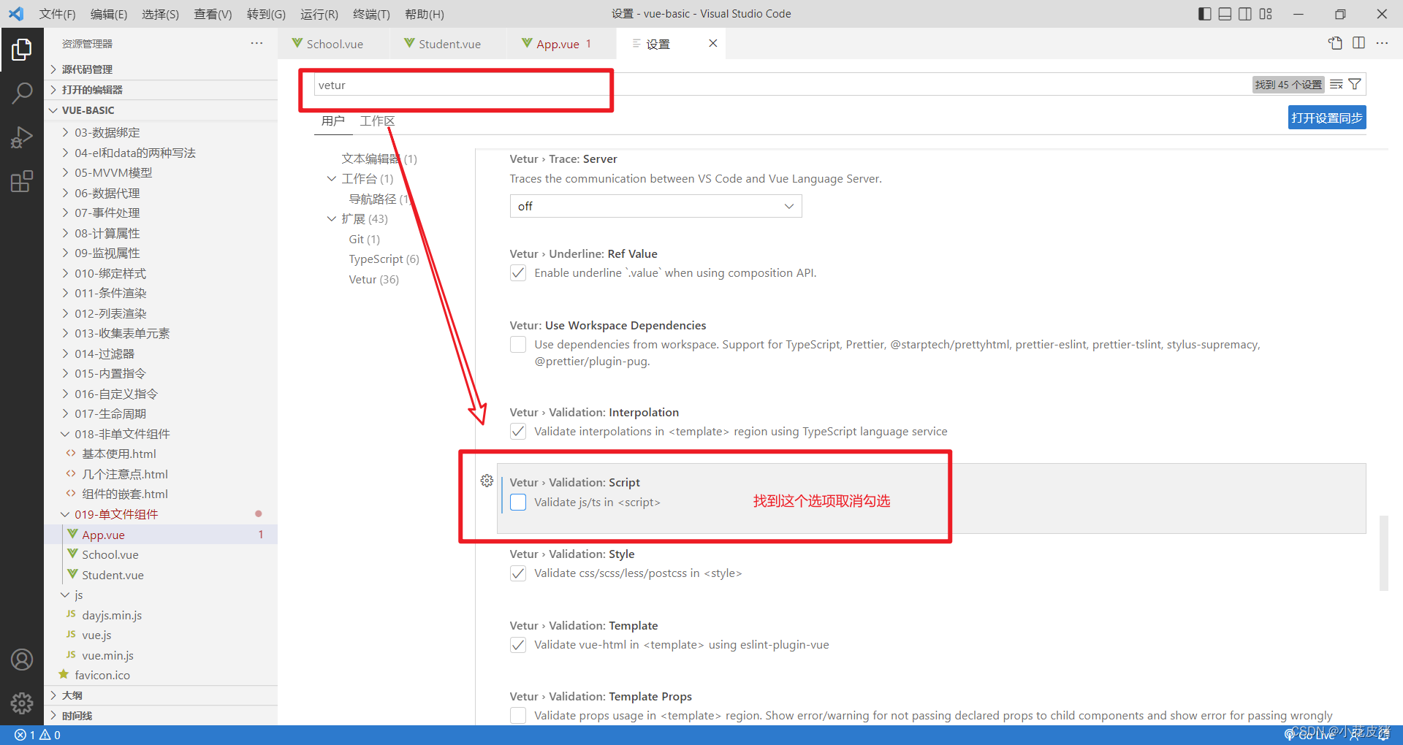Open Trace Server dropdown set to off

point(655,206)
